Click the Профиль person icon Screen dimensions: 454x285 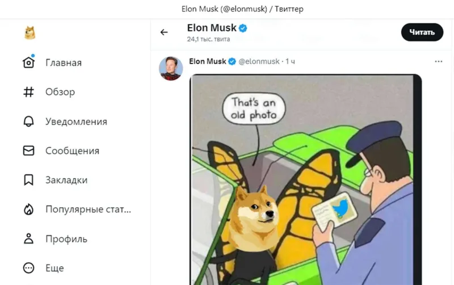click(x=28, y=239)
